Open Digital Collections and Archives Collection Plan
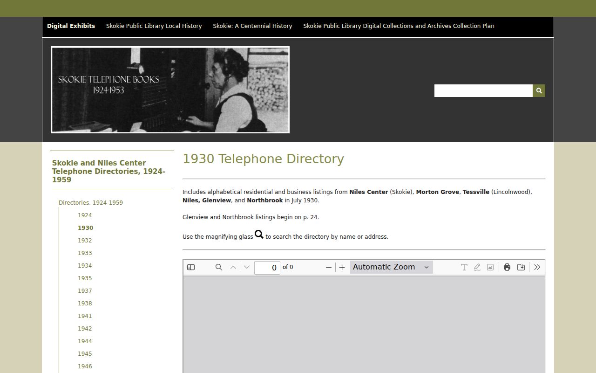 click(399, 26)
